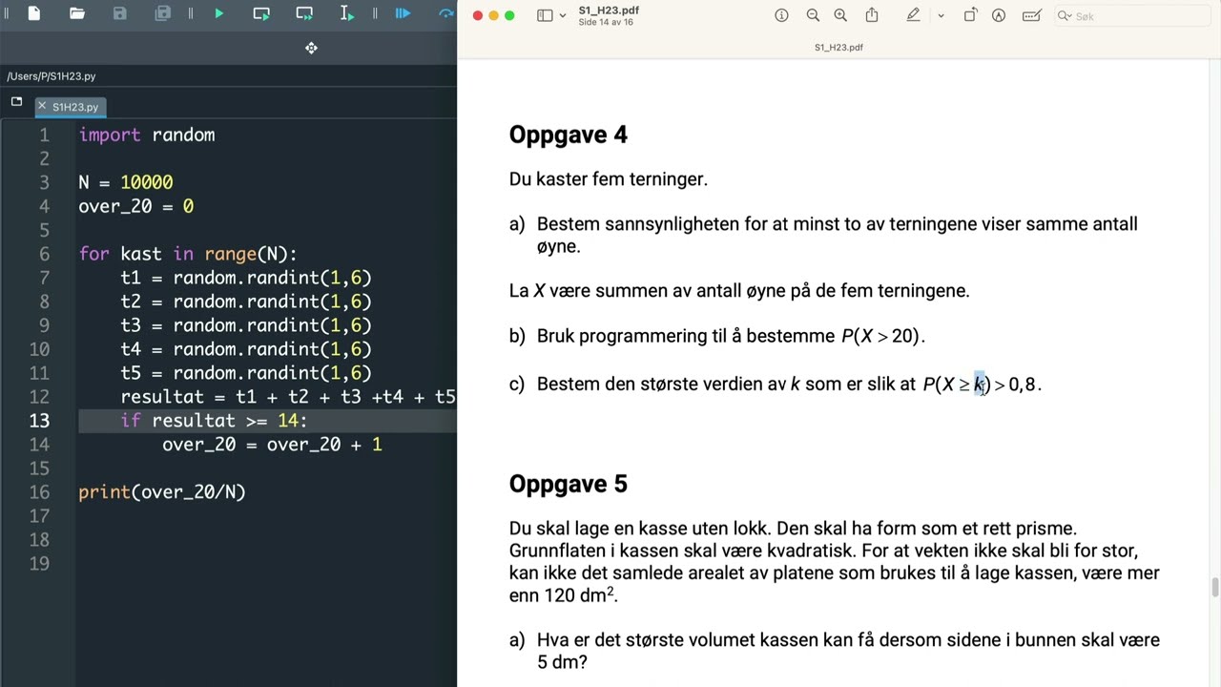Click the S1_H23.pdf window title
The image size is (1221, 687).
click(609, 10)
